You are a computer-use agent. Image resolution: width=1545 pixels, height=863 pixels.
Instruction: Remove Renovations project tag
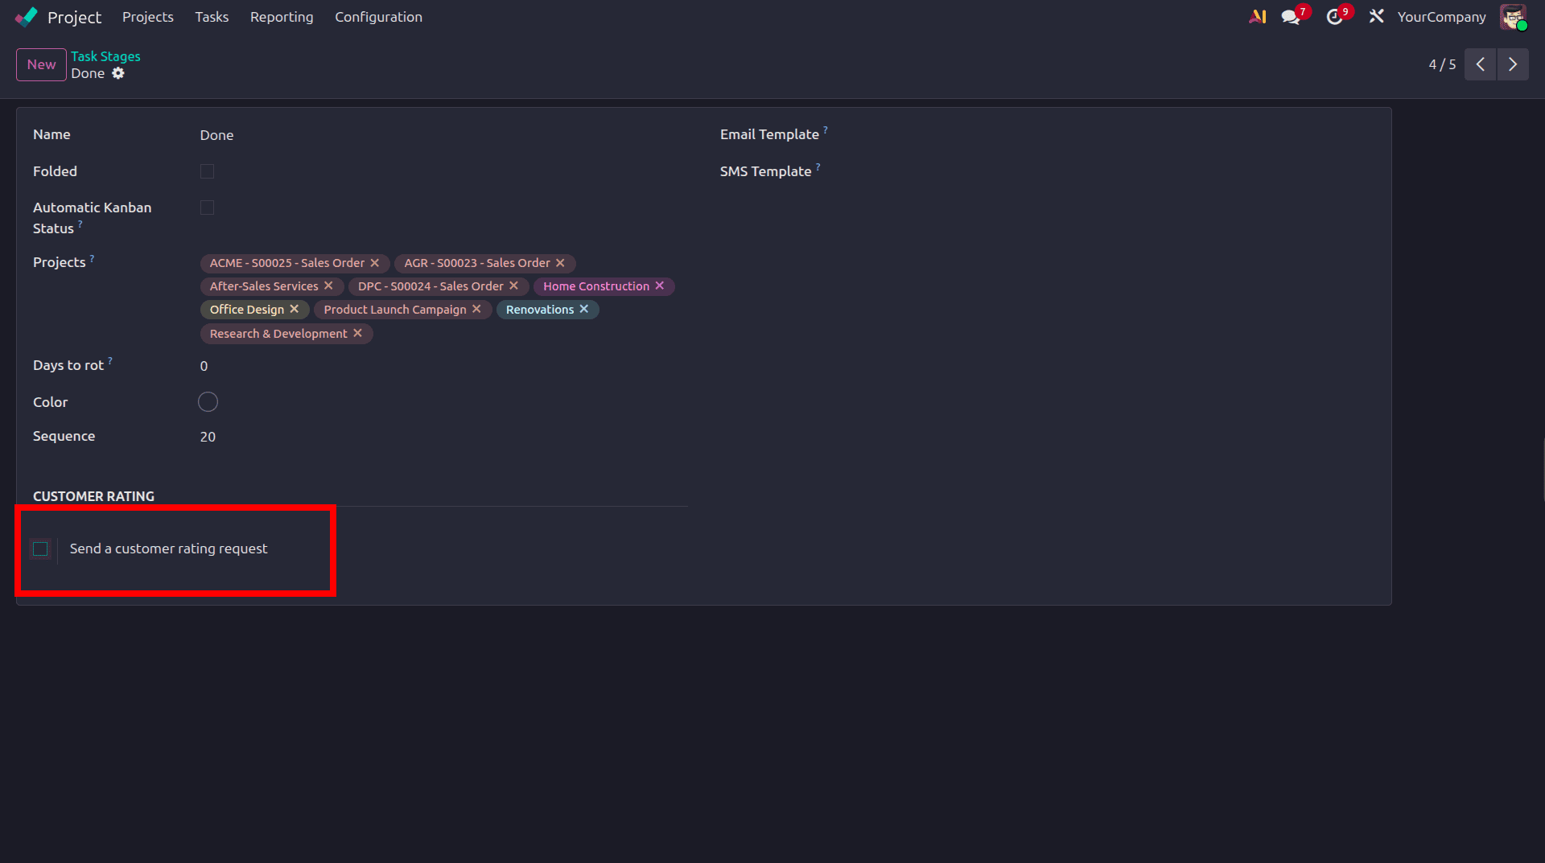(x=584, y=309)
